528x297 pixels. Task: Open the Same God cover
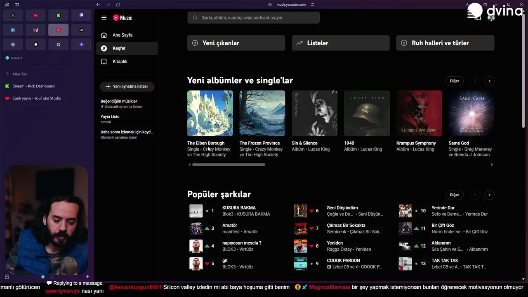click(x=471, y=113)
